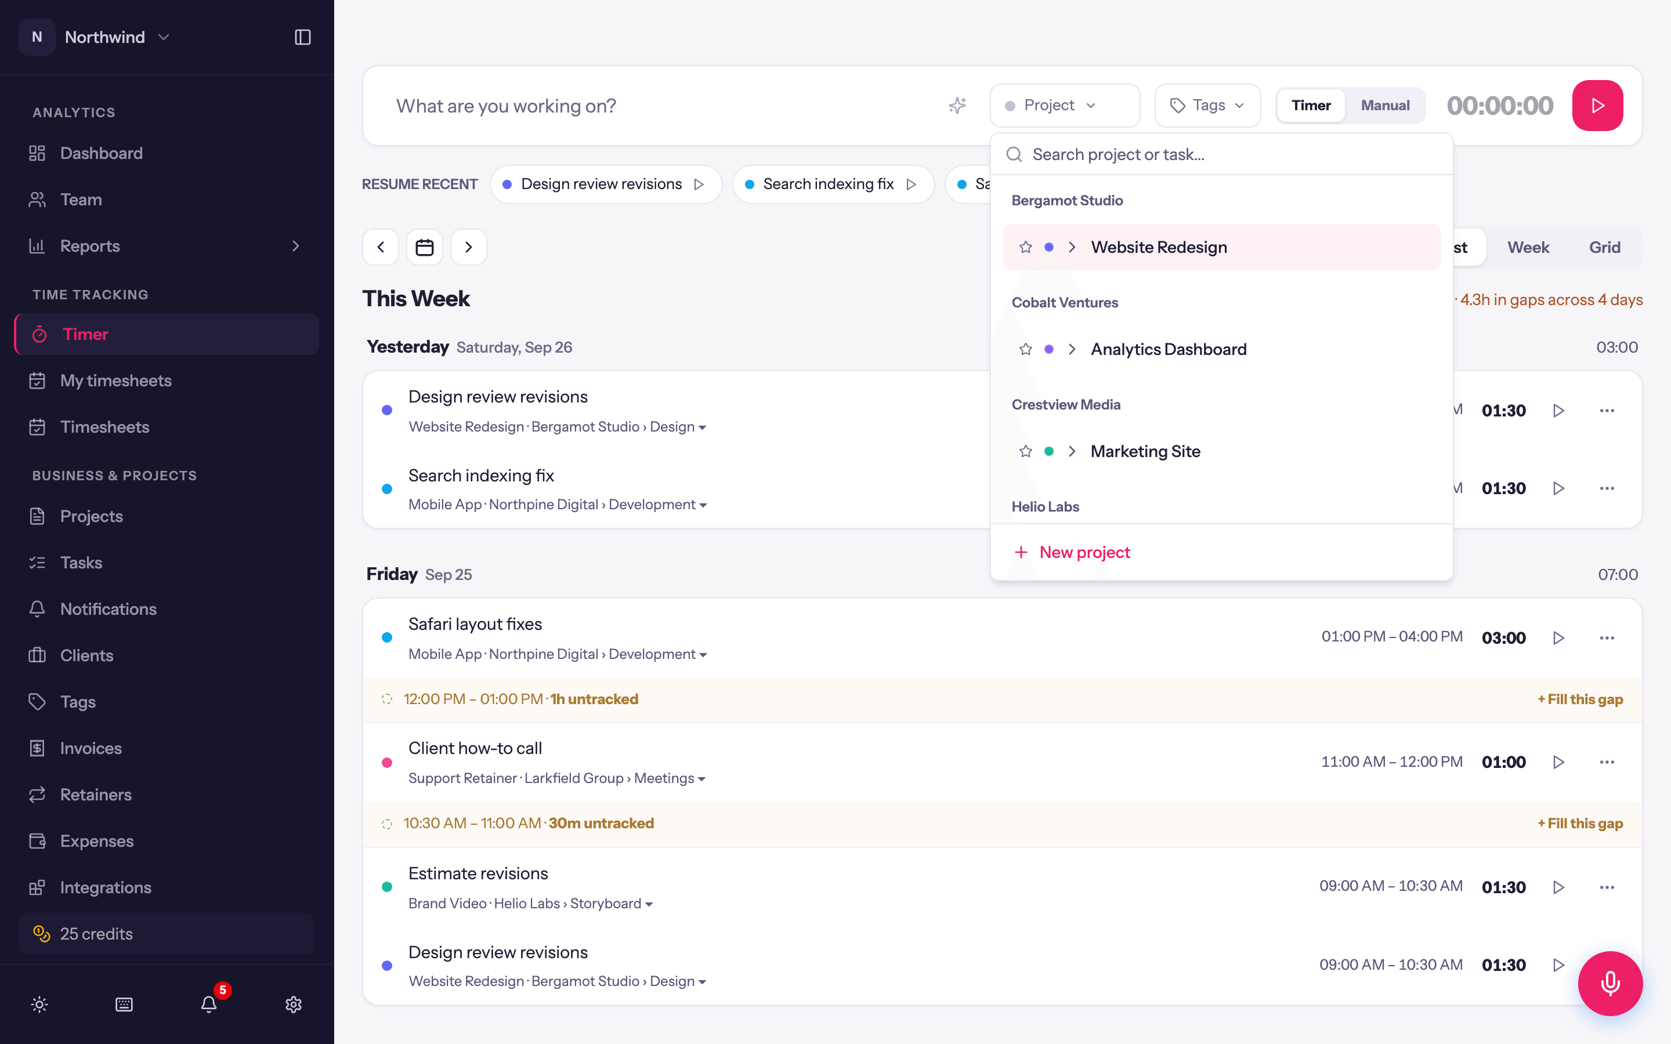Click the AI sparkle suggestion icon
This screenshot has width=1671, height=1044.
click(957, 106)
